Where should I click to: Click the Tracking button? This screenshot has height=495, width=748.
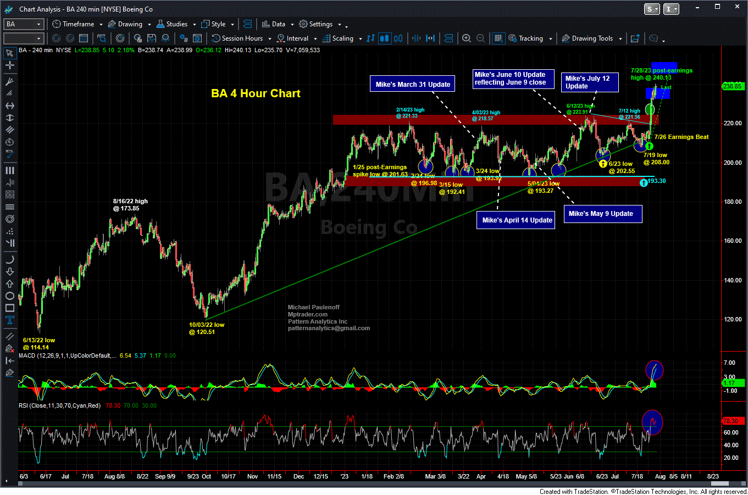coord(526,38)
